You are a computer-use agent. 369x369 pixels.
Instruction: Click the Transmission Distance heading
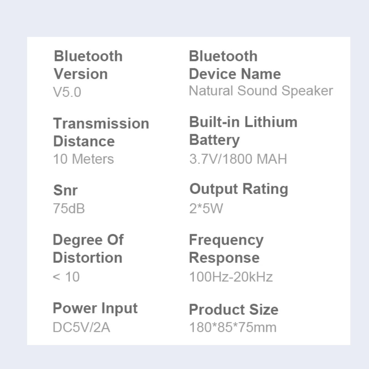pyautogui.click(x=101, y=132)
